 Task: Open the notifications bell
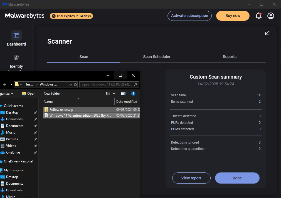258,16
